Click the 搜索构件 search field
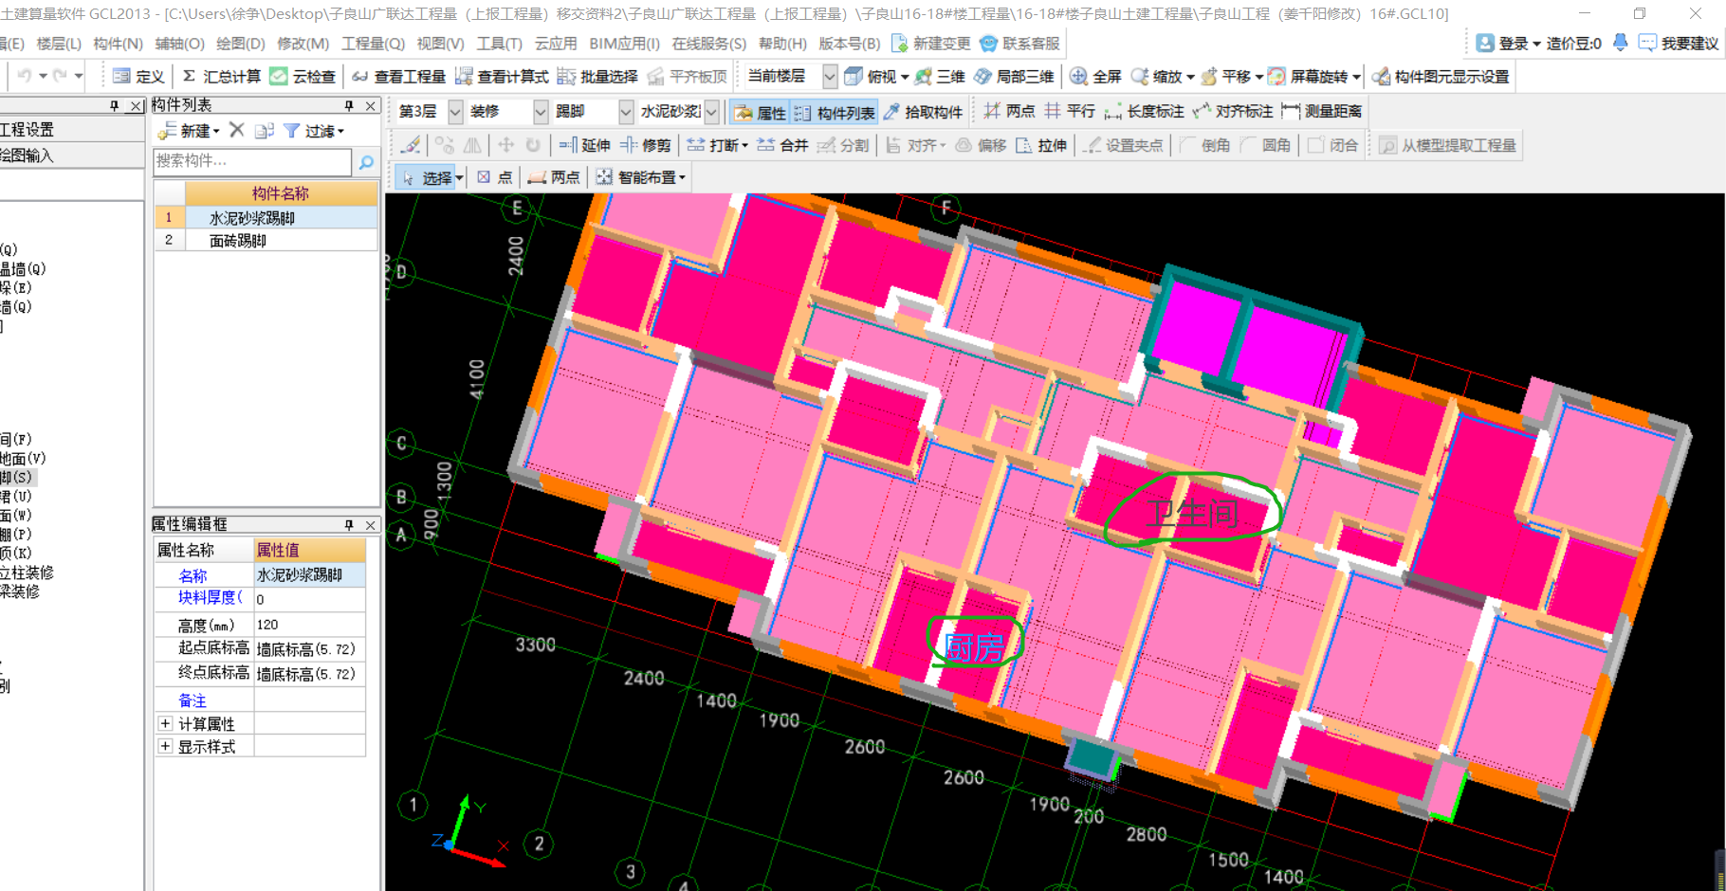The image size is (1726, 891). coord(252,161)
